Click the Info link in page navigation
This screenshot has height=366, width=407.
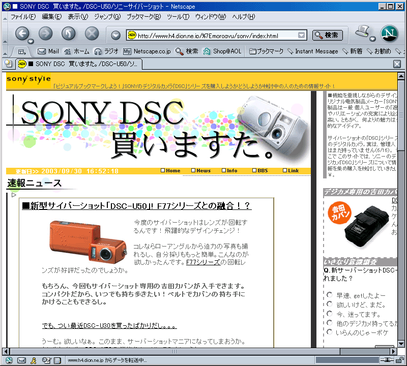click(229, 171)
